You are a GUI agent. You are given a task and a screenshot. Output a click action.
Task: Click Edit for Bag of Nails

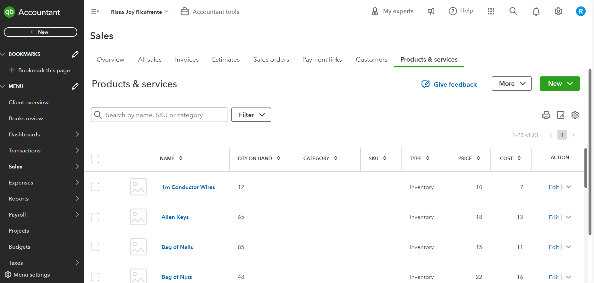pyautogui.click(x=554, y=247)
